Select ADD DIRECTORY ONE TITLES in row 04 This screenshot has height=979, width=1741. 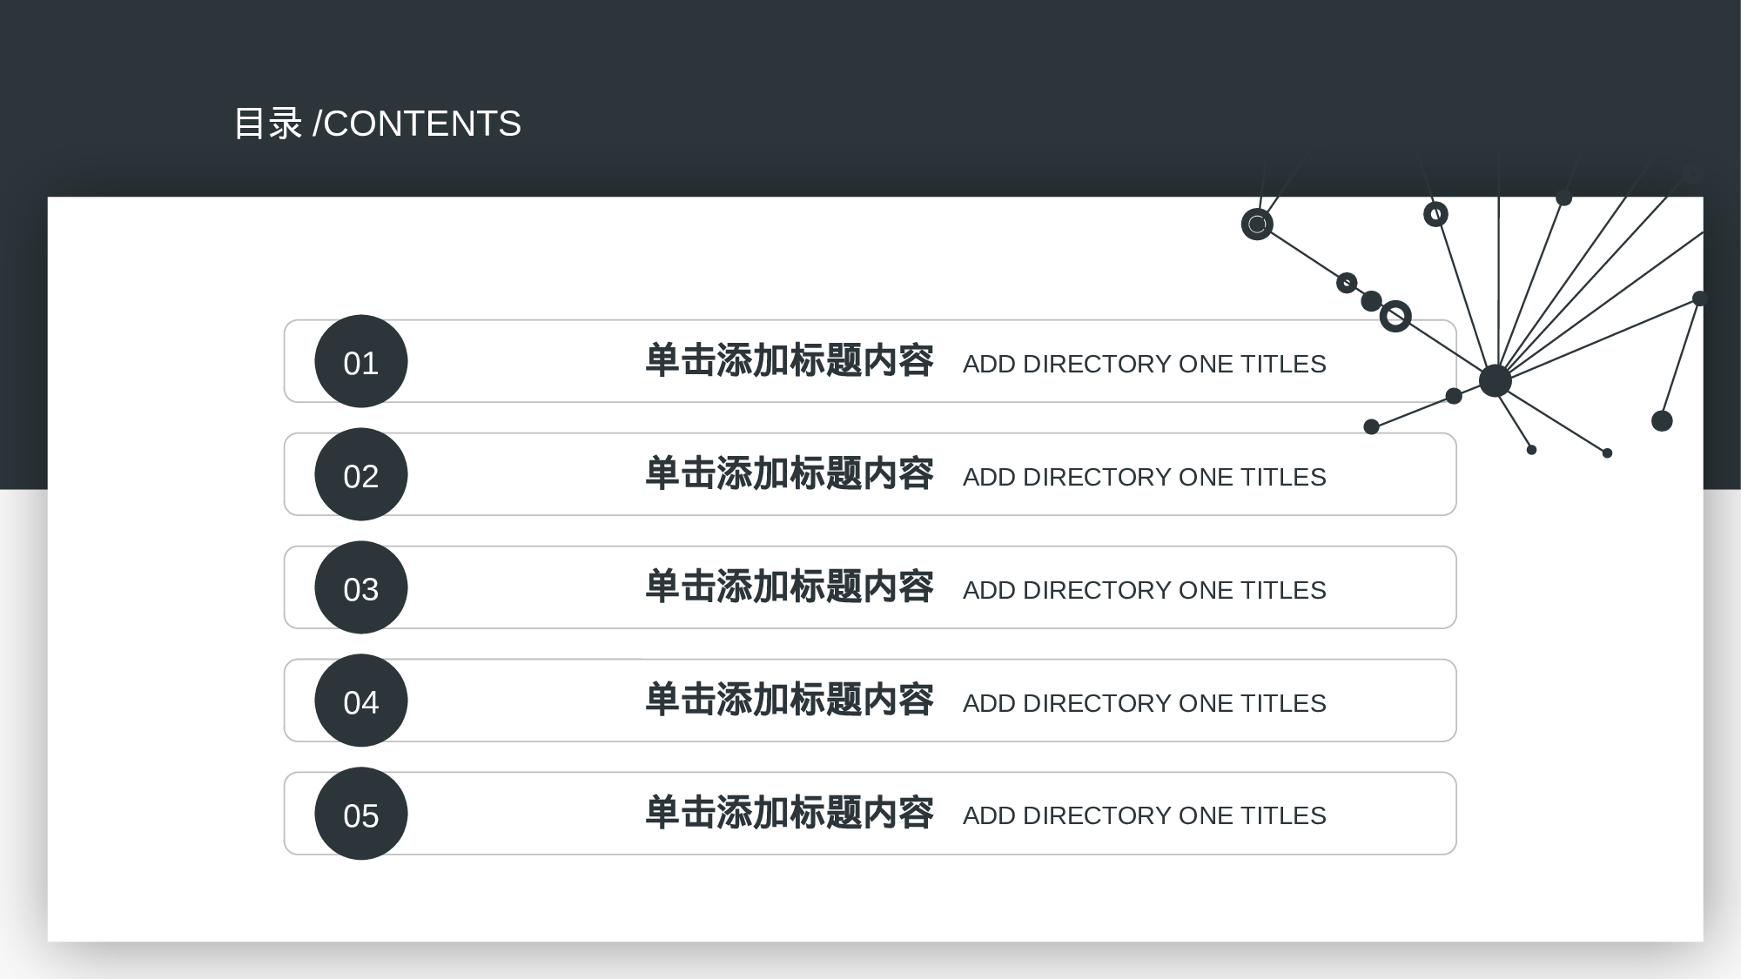[1144, 703]
